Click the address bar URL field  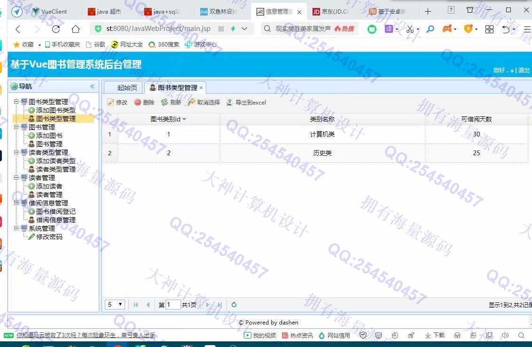point(158,29)
